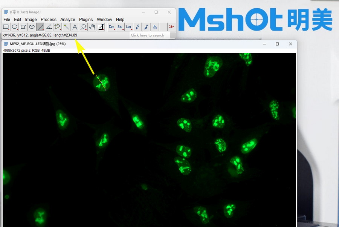Open the LUT lookup tables dropdown
Screen dimensions: 339x227
tap(129, 27)
